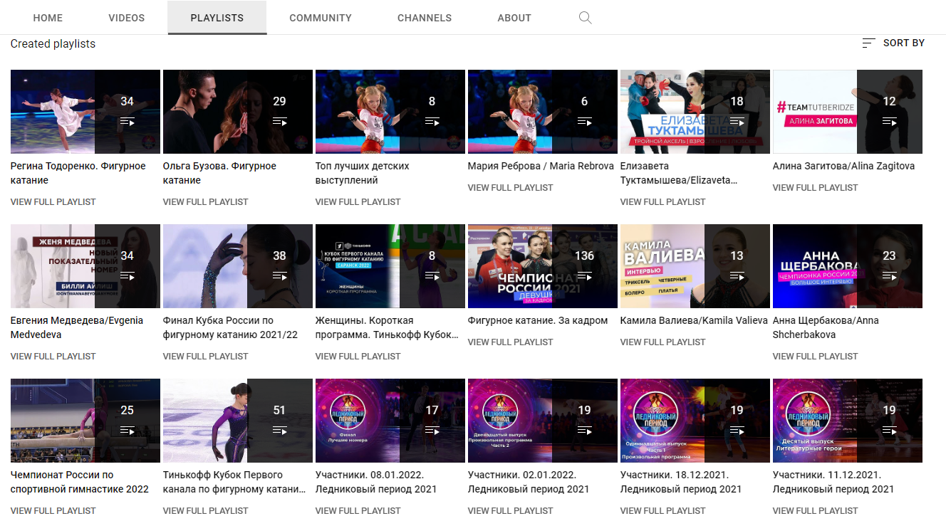This screenshot has height=521, width=946.
Task: Open the Community tab
Action: click(321, 18)
